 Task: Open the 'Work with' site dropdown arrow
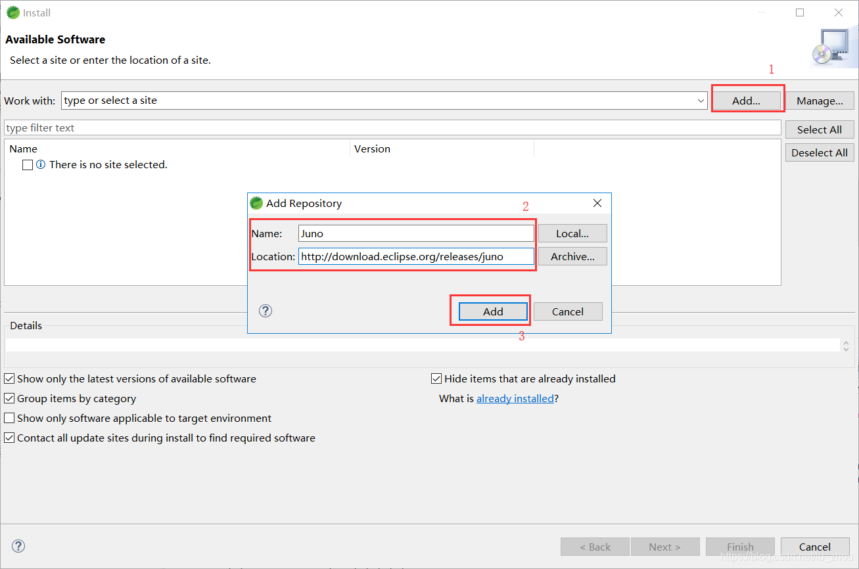[701, 101]
